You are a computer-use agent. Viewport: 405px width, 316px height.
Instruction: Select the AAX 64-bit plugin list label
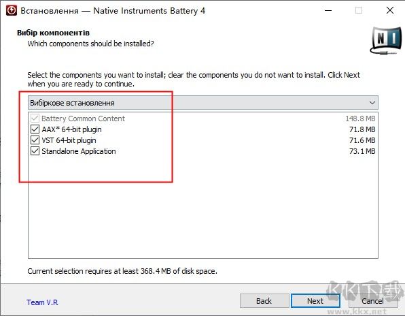point(71,129)
